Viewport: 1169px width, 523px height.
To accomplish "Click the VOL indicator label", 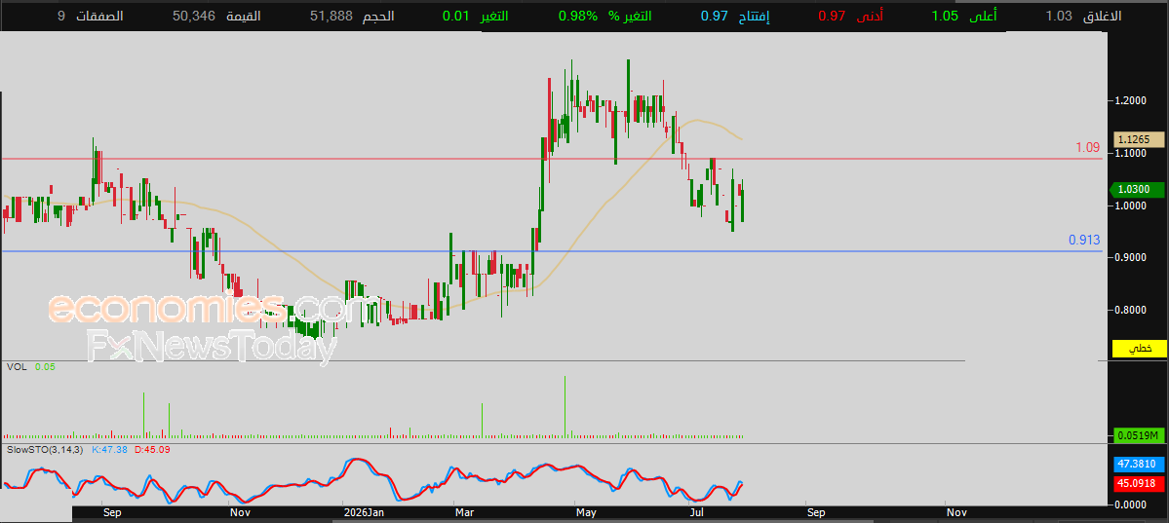I will [17, 366].
